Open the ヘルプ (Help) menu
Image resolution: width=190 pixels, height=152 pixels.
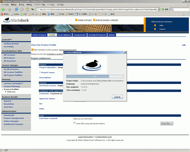60,5
